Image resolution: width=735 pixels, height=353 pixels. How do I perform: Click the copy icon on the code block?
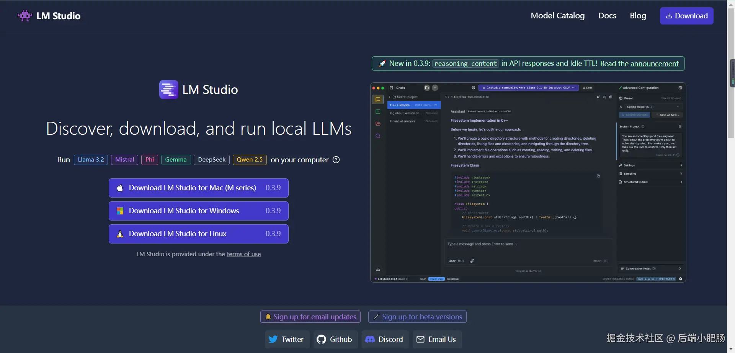pyautogui.click(x=598, y=176)
